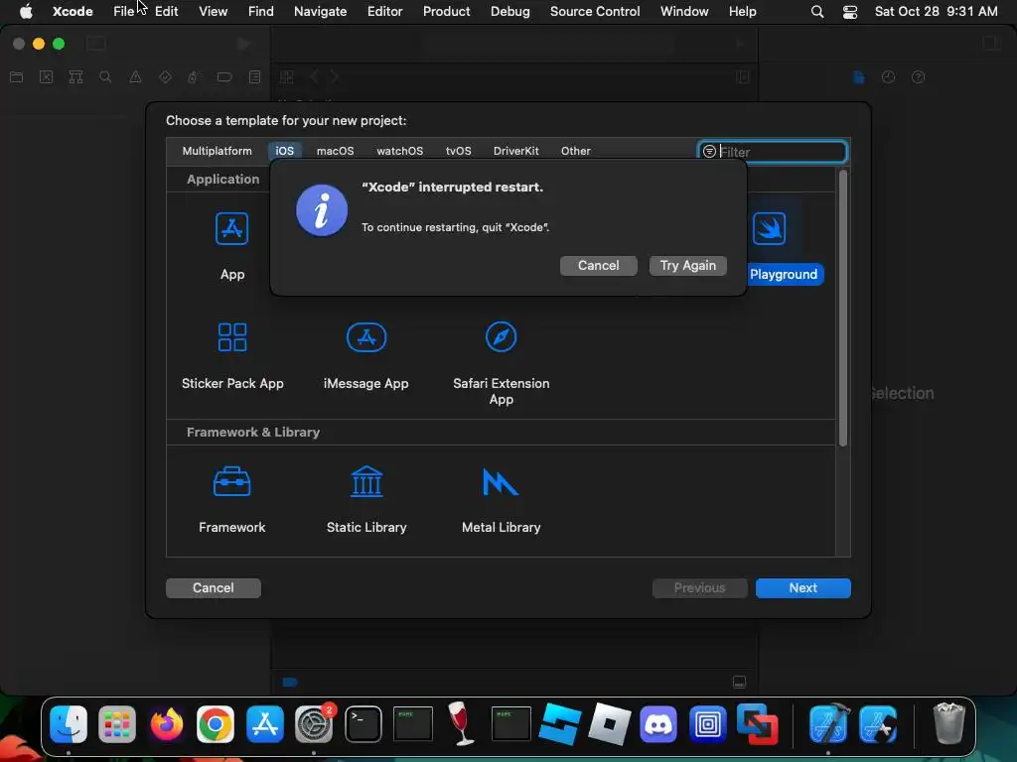1017x762 pixels.
Task: Click the Previous button
Action: click(x=699, y=587)
